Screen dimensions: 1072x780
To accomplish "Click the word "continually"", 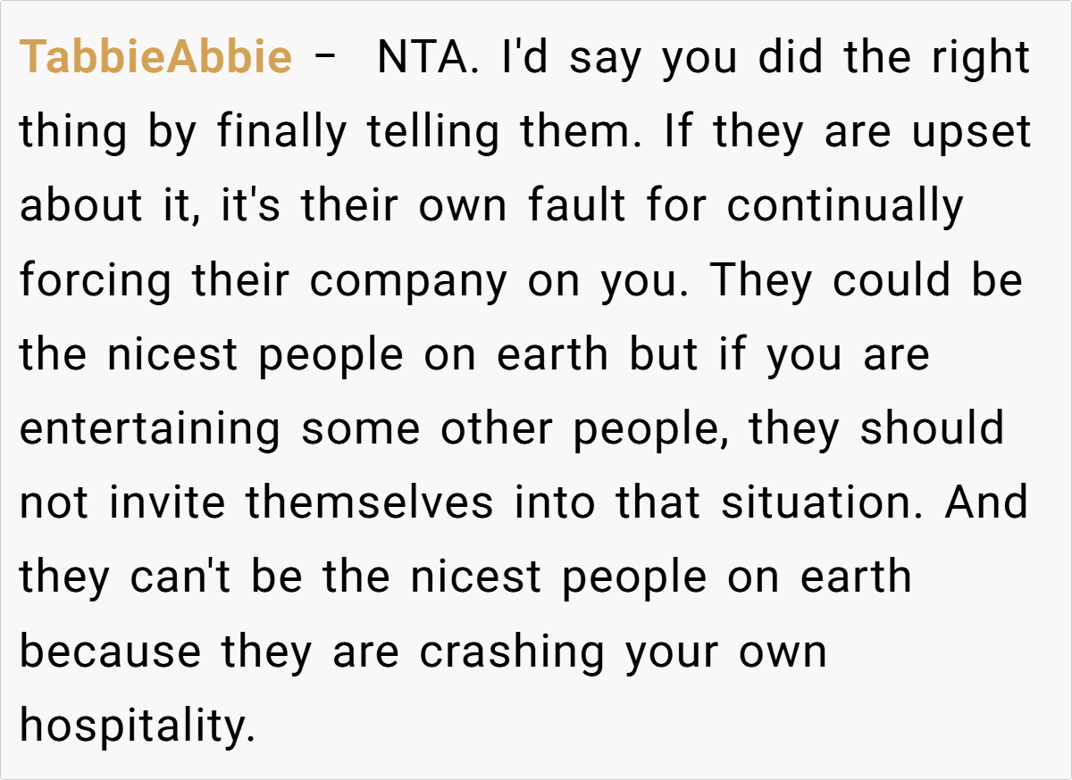I will 844,206.
